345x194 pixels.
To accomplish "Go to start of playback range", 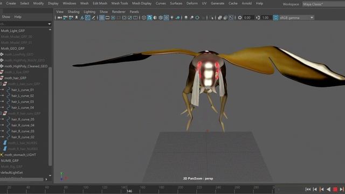I will pyautogui.click(x=308, y=189).
